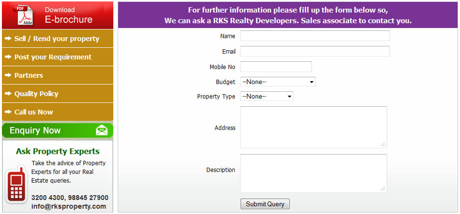Click arrow icon beside Post your Requirement
Viewport: 460px width, 214px height.
[9, 57]
